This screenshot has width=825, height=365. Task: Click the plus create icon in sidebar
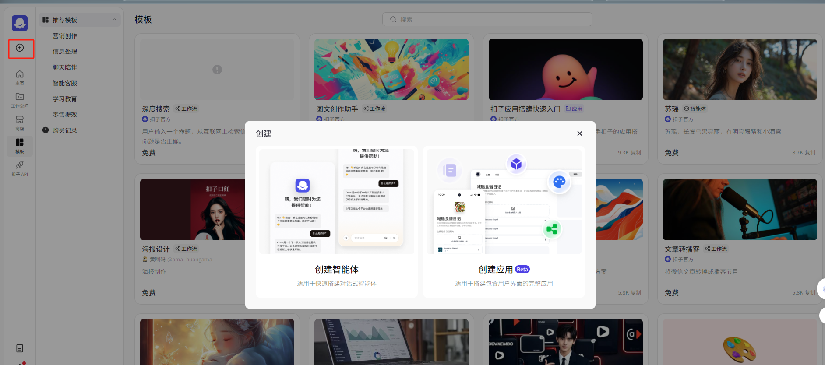click(x=20, y=48)
